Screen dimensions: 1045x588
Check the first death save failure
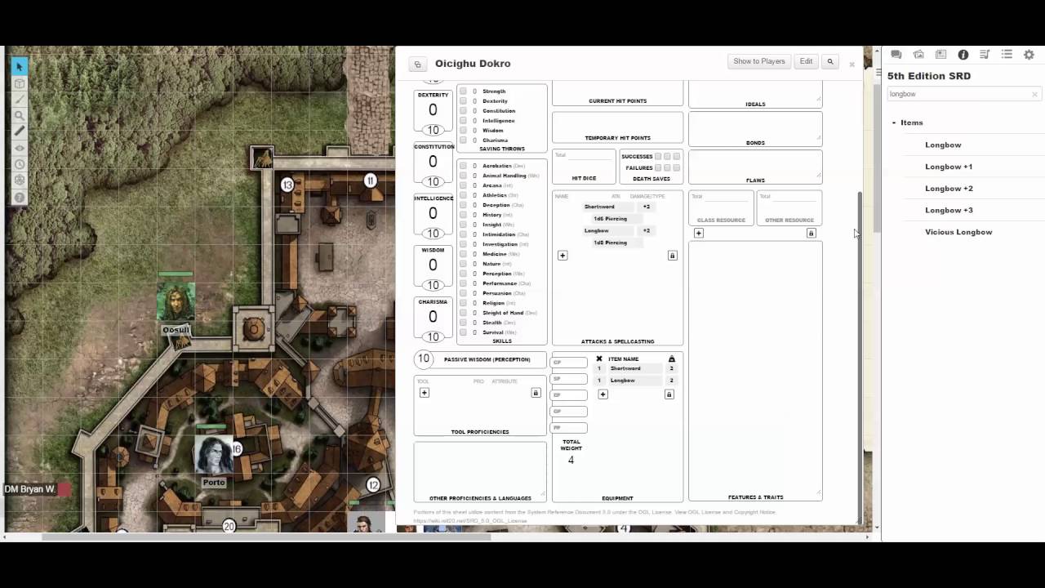(x=658, y=167)
